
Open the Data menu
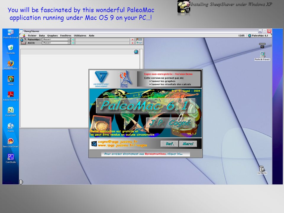point(42,35)
